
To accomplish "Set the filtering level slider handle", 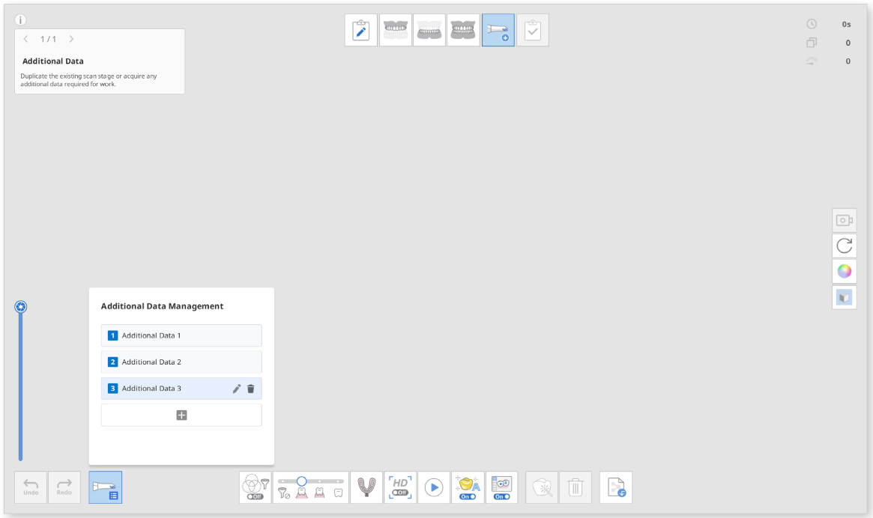I will point(301,481).
